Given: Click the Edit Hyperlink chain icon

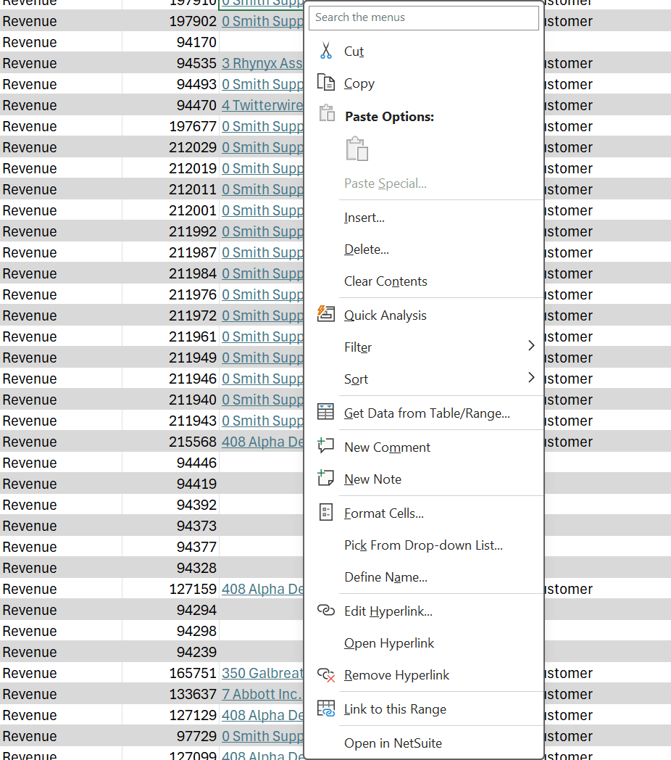Looking at the screenshot, I should tap(326, 610).
